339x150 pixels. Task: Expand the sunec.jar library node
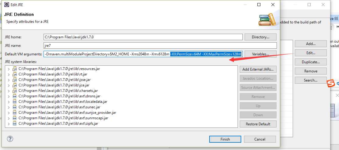coord(9,107)
